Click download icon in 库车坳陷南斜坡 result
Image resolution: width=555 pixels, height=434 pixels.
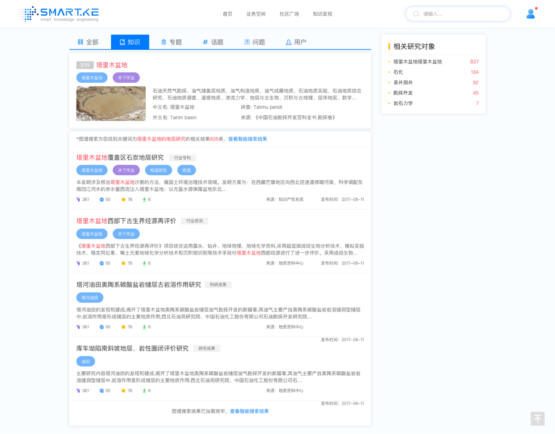(144, 391)
